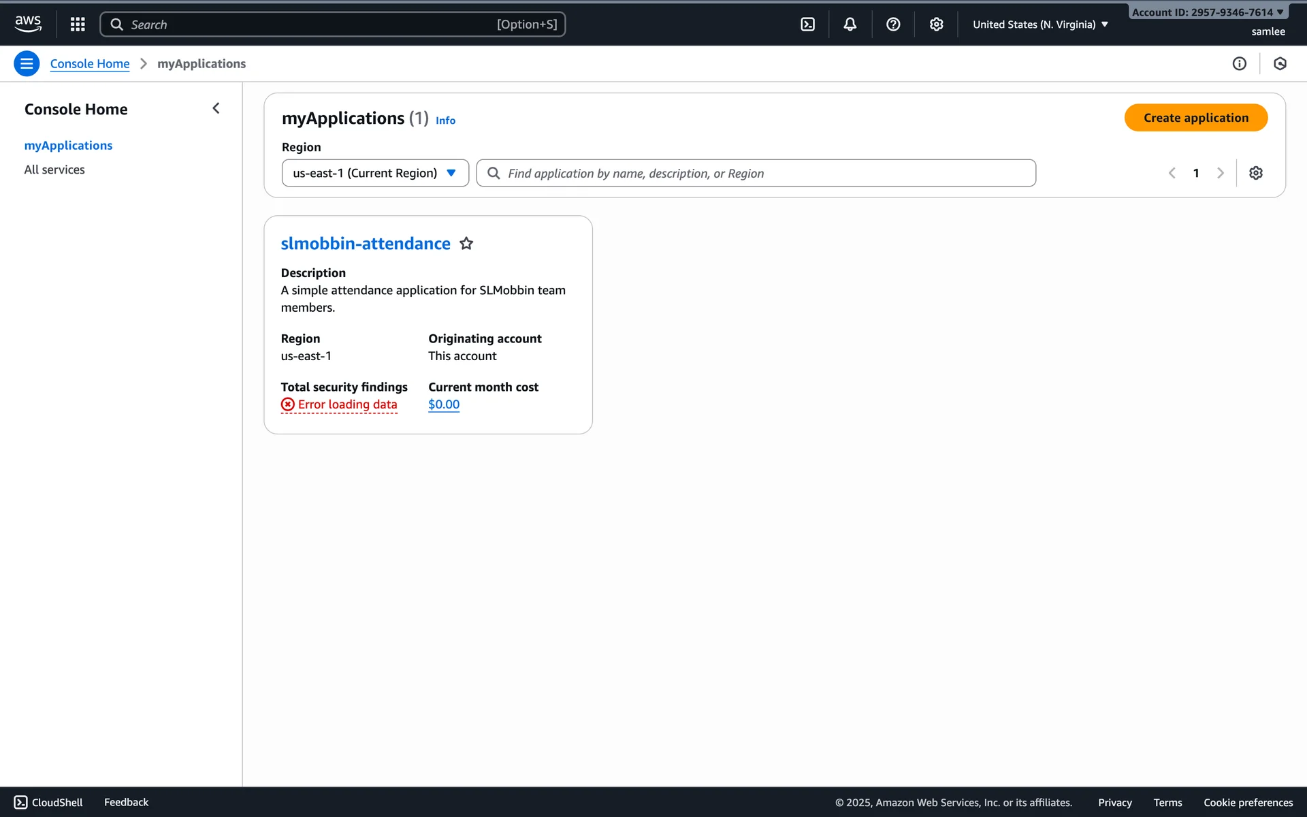Expand the Account ID dropdown menu
Image resolution: width=1307 pixels, height=817 pixels.
tap(1207, 12)
